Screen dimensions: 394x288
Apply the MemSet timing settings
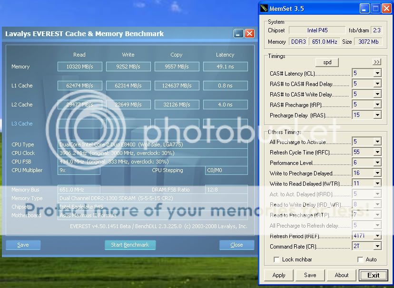pos(279,275)
